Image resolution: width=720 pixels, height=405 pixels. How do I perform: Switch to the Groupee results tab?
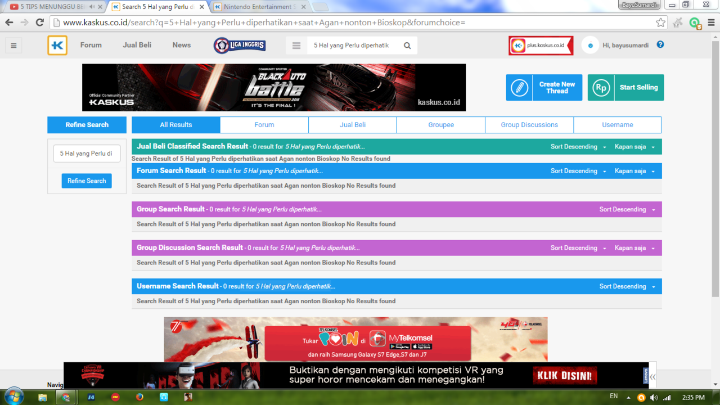(441, 125)
